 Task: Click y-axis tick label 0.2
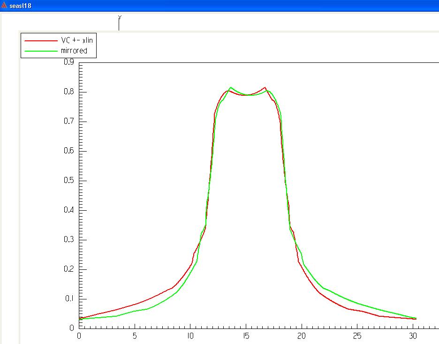(x=69, y=269)
